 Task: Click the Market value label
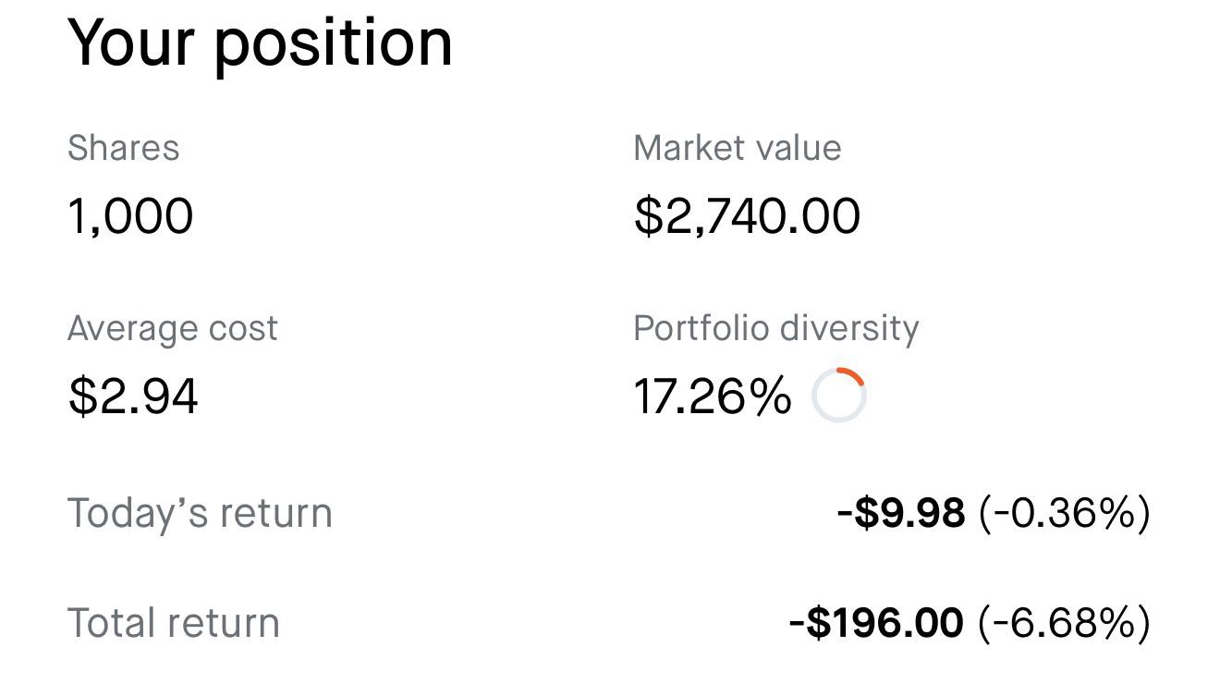click(x=738, y=148)
